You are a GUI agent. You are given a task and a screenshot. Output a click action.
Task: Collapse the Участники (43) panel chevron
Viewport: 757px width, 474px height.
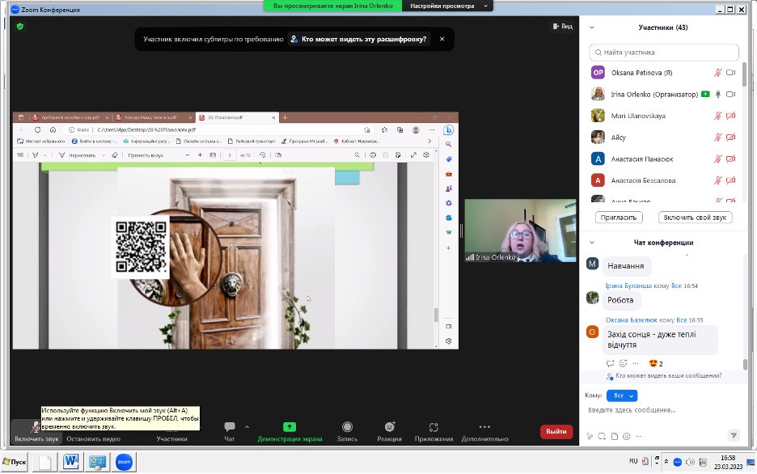(592, 28)
